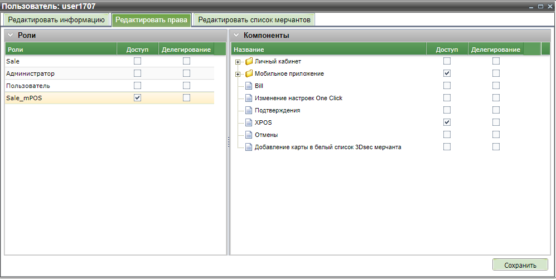The width and height of the screenshot is (556, 280).
Task: Click the Отмены document icon
Action: (x=249, y=135)
